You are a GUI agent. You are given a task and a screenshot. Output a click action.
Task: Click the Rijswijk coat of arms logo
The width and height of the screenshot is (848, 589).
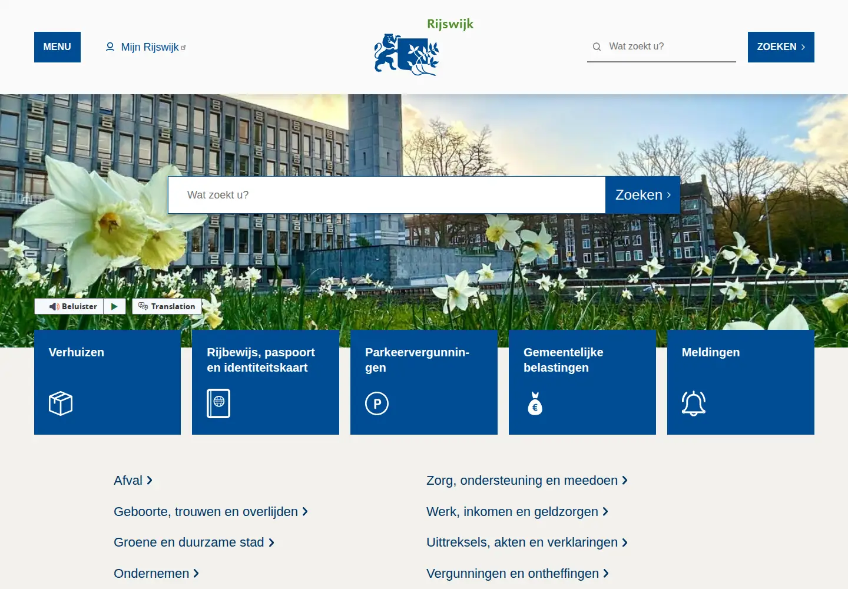[424, 47]
